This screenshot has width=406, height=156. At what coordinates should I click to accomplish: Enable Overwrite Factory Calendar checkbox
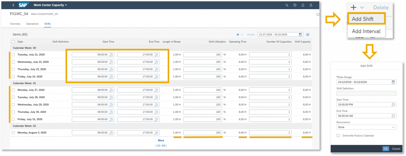pyautogui.click(x=338, y=135)
